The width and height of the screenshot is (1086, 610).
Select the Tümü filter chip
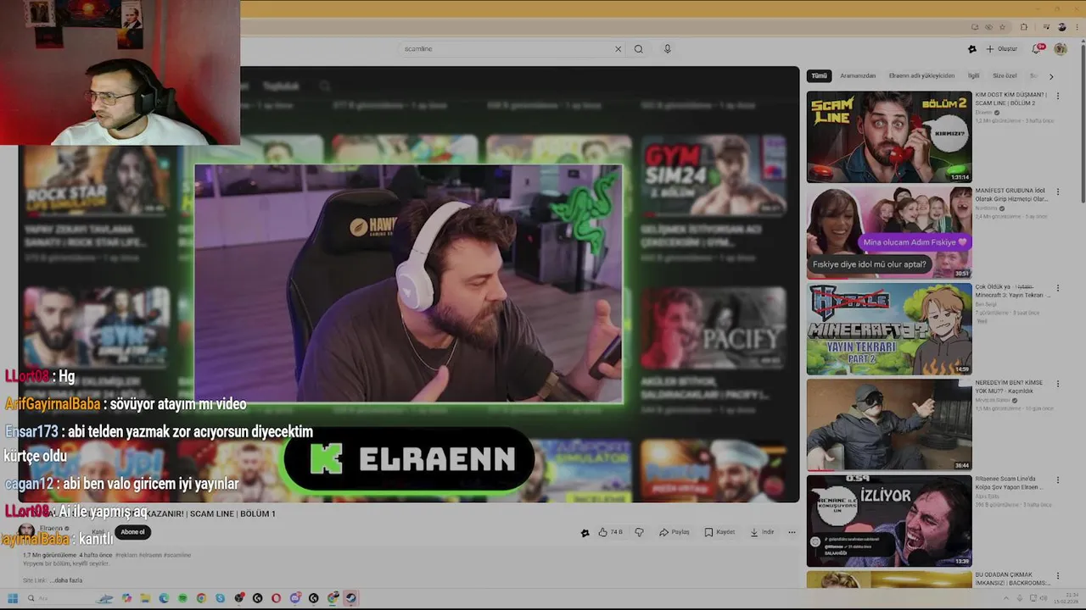click(819, 75)
